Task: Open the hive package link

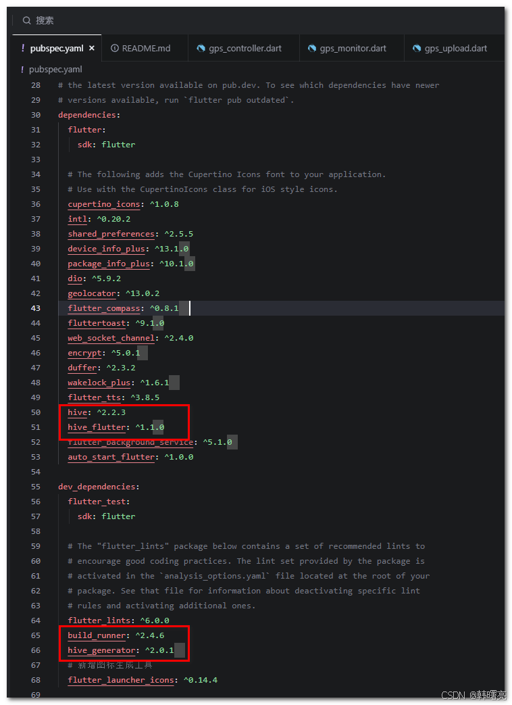Action: click(x=77, y=412)
